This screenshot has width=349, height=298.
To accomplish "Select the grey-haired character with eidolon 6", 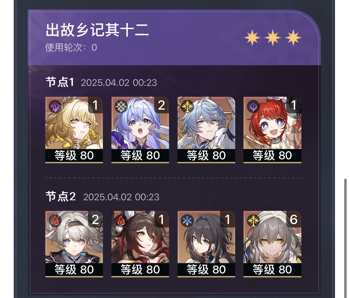I will point(272,244).
